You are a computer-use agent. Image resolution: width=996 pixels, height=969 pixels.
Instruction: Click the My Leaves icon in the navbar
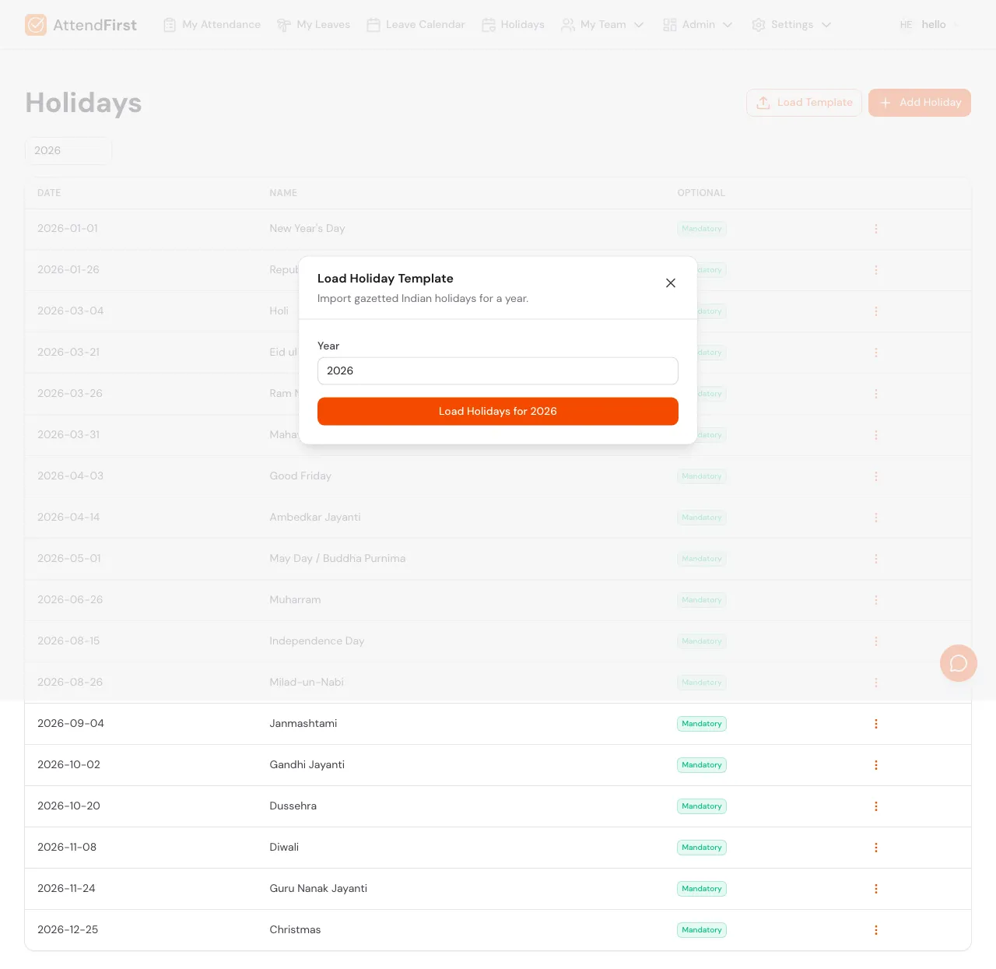click(x=282, y=24)
